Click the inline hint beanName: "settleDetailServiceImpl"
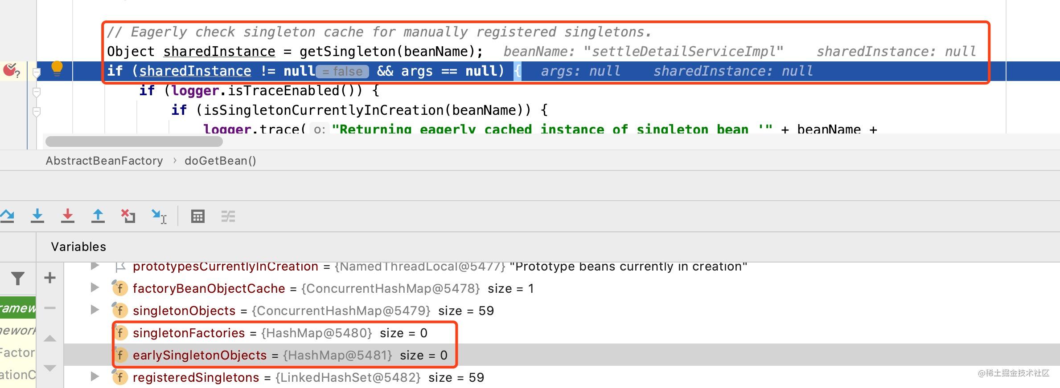 pos(643,52)
